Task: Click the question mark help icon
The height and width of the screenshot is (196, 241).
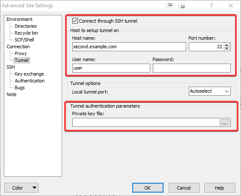Action: (x=211, y=6)
